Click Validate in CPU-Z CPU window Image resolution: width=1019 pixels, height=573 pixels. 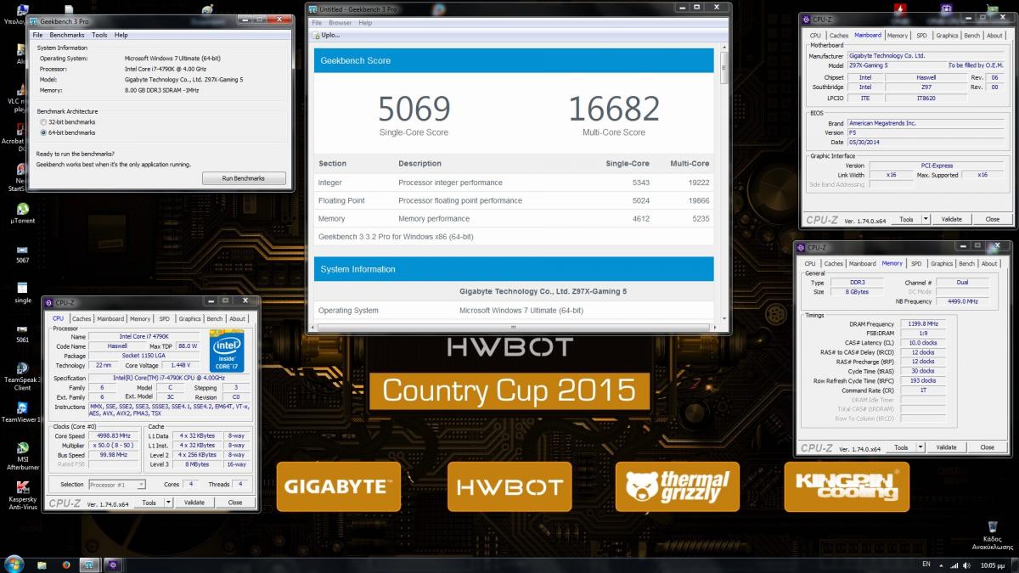[194, 503]
